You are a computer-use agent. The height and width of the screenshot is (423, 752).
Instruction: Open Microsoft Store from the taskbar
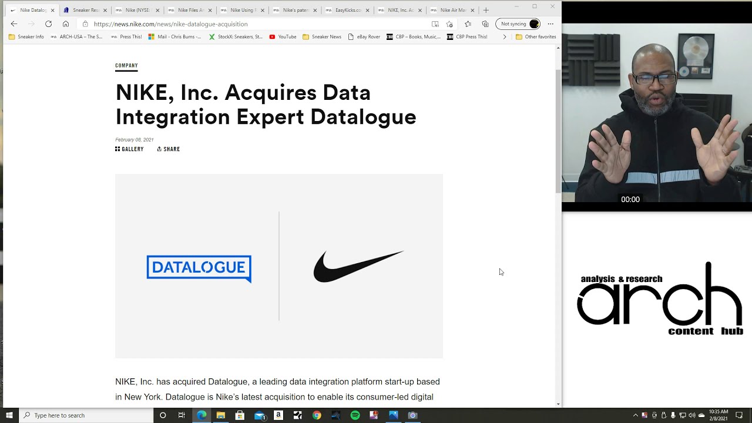(240, 415)
